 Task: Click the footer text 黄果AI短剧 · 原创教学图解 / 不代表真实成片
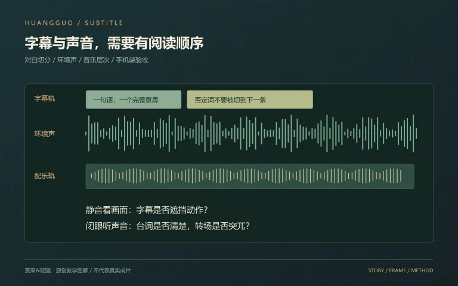[78, 271]
